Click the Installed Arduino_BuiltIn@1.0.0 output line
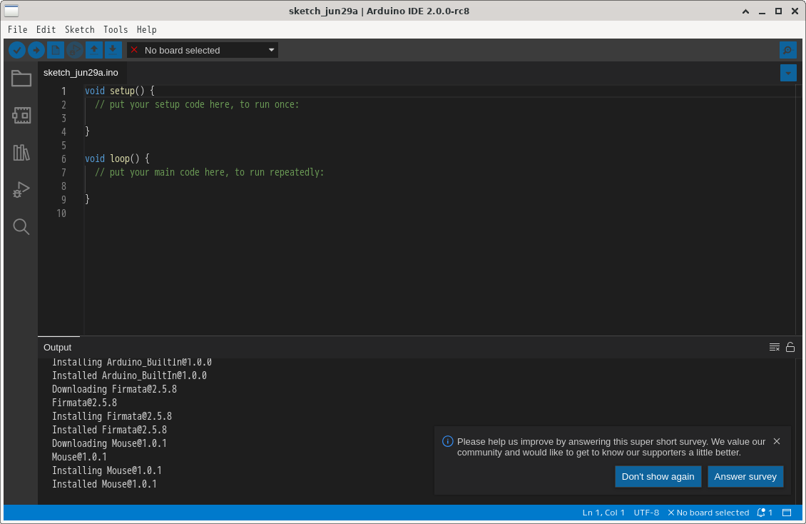This screenshot has height=524, width=806. (129, 376)
